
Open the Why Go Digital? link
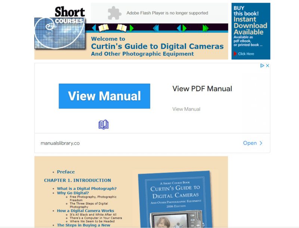tap(73, 193)
